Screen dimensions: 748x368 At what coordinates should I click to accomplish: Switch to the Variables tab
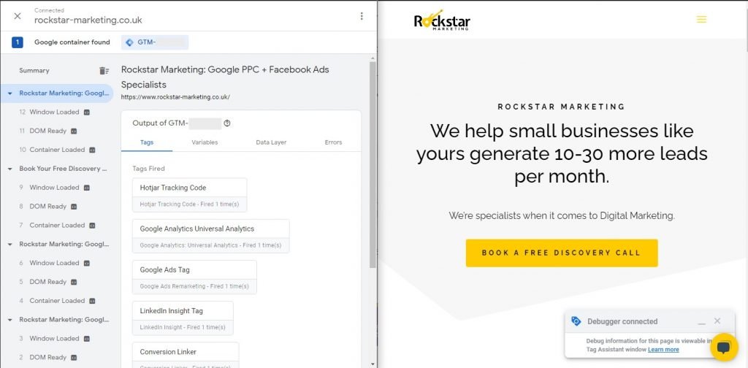(x=205, y=142)
